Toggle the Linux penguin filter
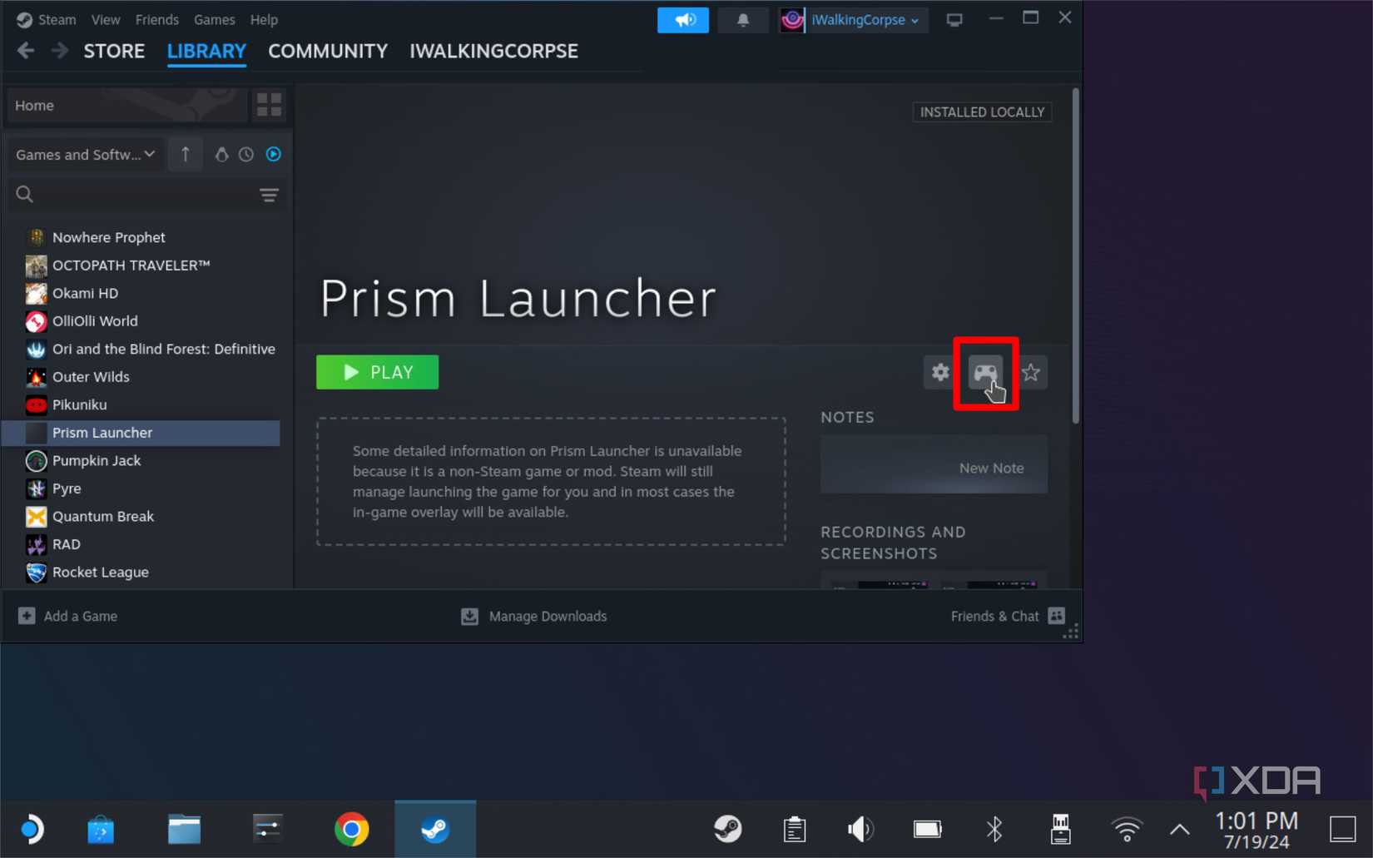This screenshot has height=858, width=1373. 221,154
